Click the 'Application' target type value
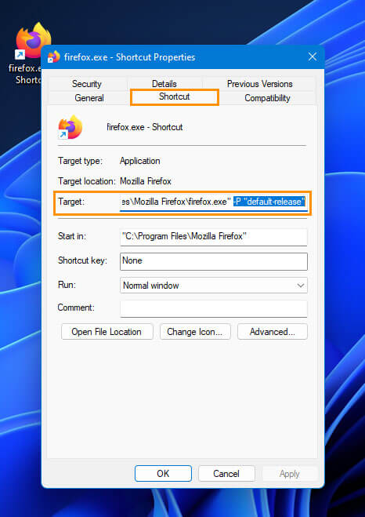The image size is (365, 517). 140,161
